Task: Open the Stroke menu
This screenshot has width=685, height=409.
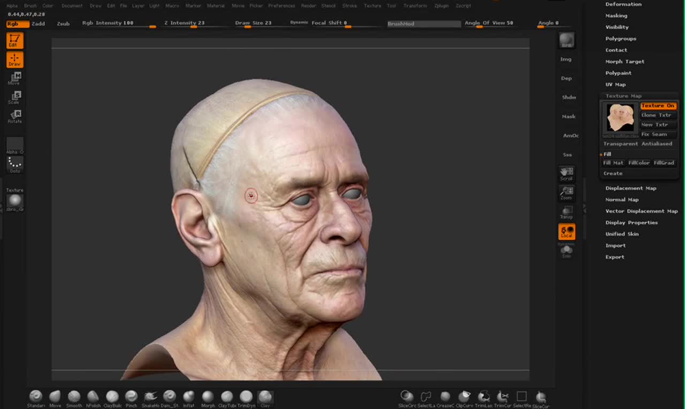Action: click(349, 6)
